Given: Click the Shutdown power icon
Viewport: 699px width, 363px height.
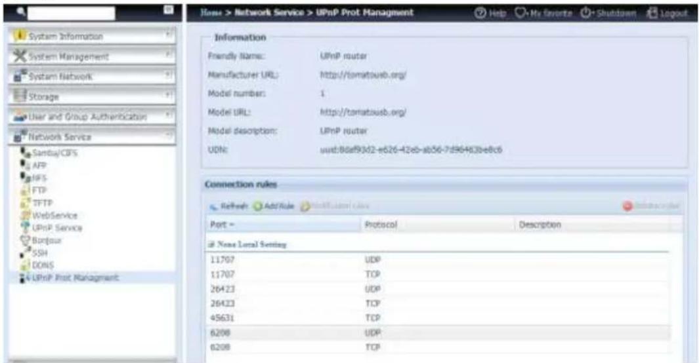Looking at the screenshot, I should 587,13.
